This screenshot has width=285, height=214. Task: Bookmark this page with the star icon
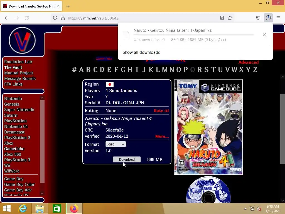click(x=230, y=18)
